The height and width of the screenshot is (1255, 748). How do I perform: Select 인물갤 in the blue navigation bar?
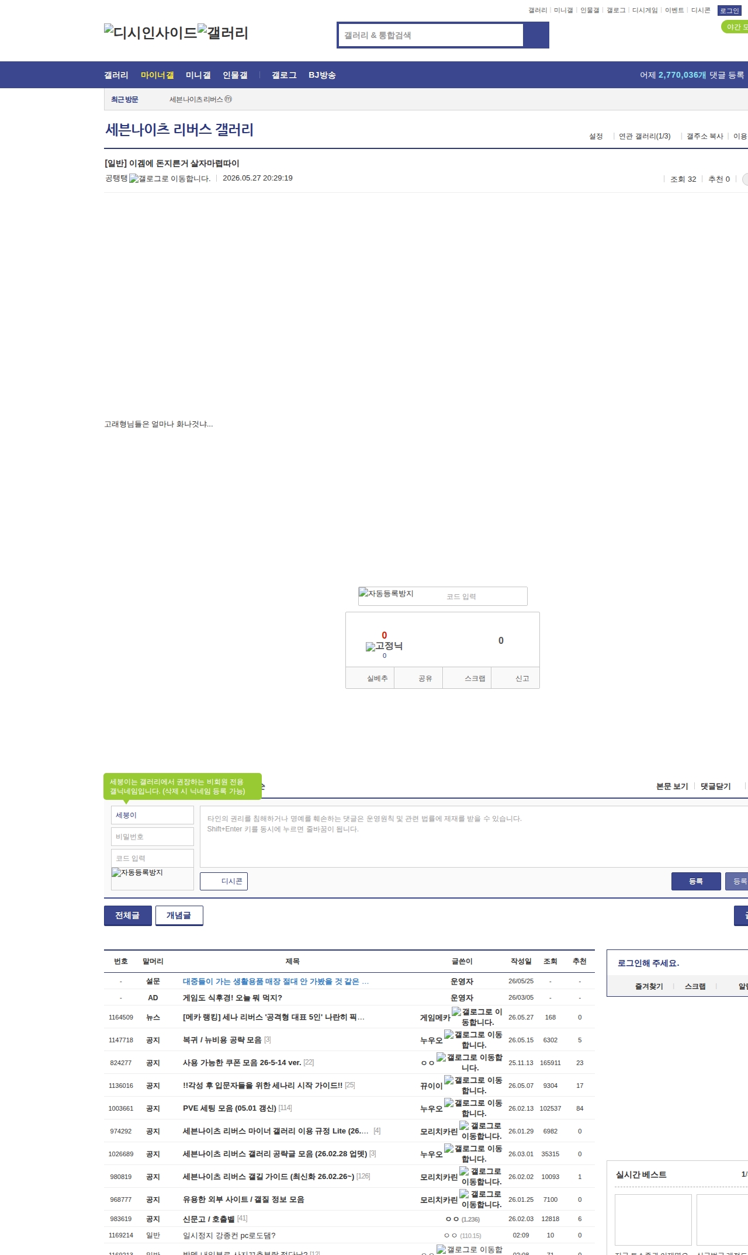[x=235, y=75]
